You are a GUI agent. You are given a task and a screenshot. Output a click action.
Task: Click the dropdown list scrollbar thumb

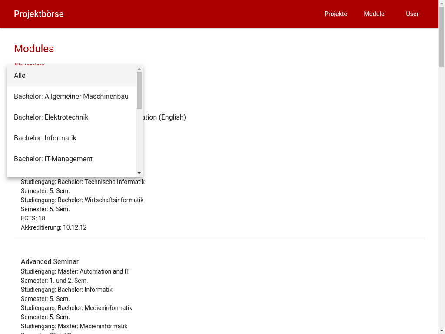[x=139, y=90]
